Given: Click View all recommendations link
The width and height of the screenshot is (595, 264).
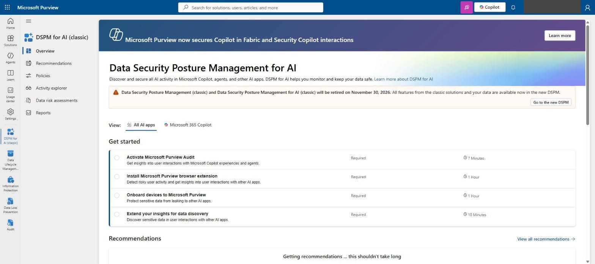Looking at the screenshot, I should click(x=546, y=239).
